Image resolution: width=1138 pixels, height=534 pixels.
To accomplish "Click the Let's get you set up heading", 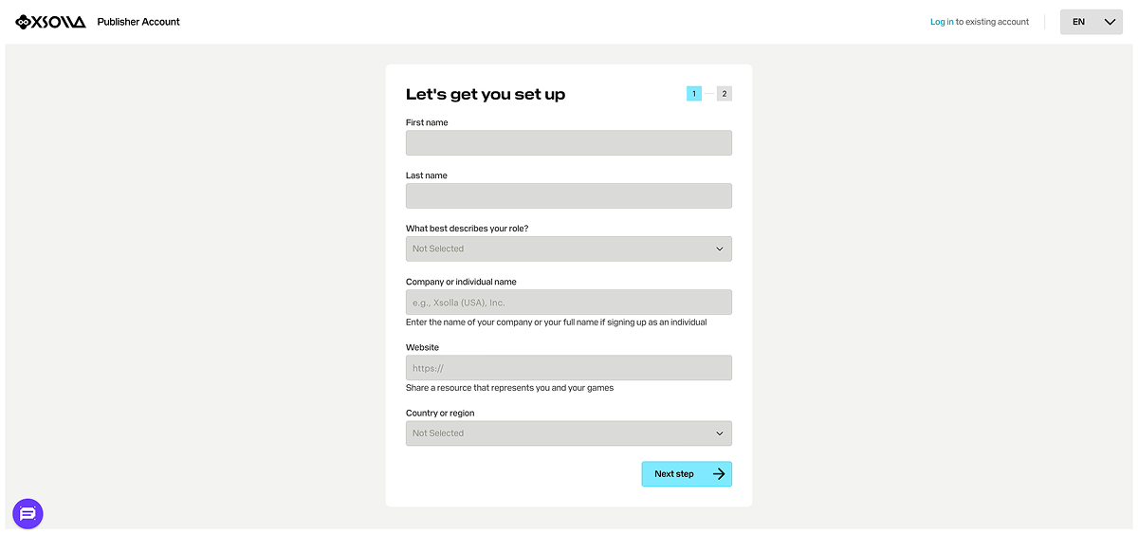I will 486,95.
